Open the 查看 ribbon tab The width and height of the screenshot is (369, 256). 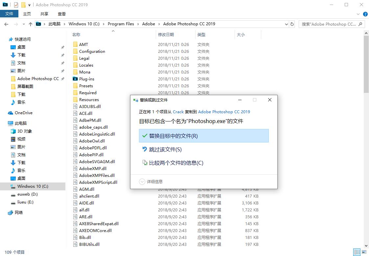62,14
